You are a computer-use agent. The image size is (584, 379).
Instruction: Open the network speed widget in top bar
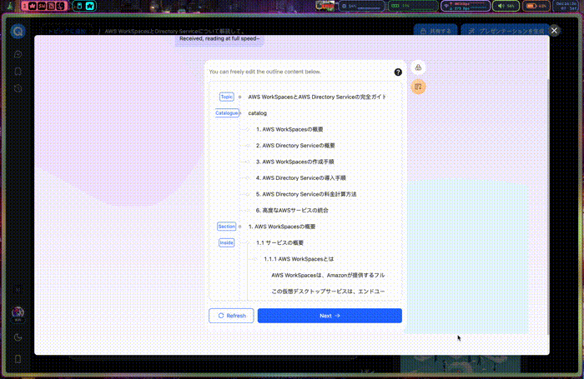pos(466,6)
